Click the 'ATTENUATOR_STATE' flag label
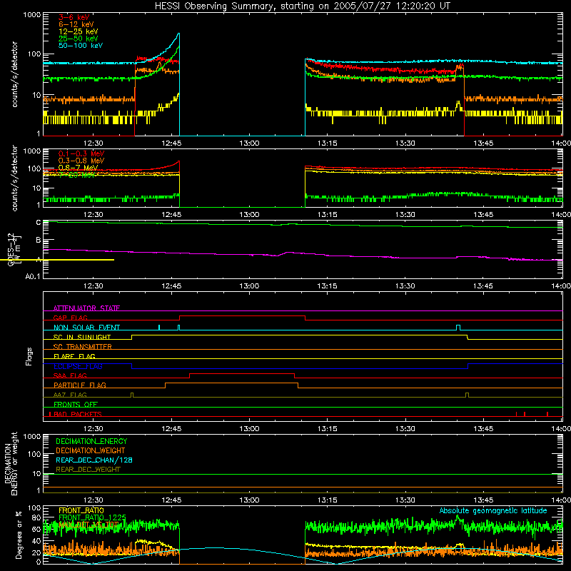This screenshot has width=571, height=571. point(86,308)
